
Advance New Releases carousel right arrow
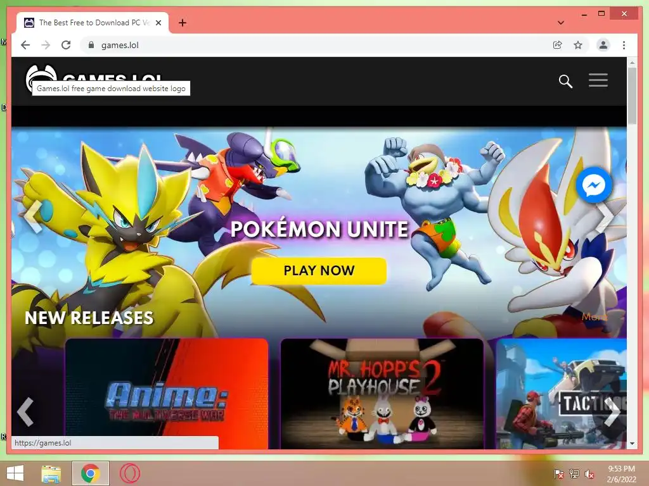coord(612,411)
